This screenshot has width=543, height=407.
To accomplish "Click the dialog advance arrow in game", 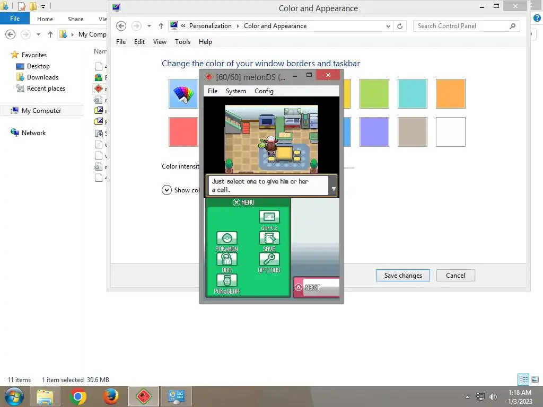I will click(x=334, y=189).
